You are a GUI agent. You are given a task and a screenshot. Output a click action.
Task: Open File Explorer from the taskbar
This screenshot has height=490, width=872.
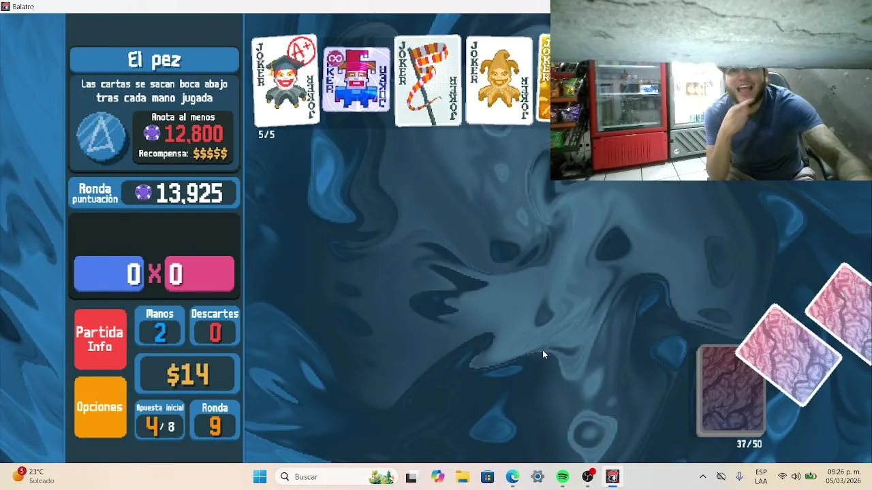[x=462, y=477]
